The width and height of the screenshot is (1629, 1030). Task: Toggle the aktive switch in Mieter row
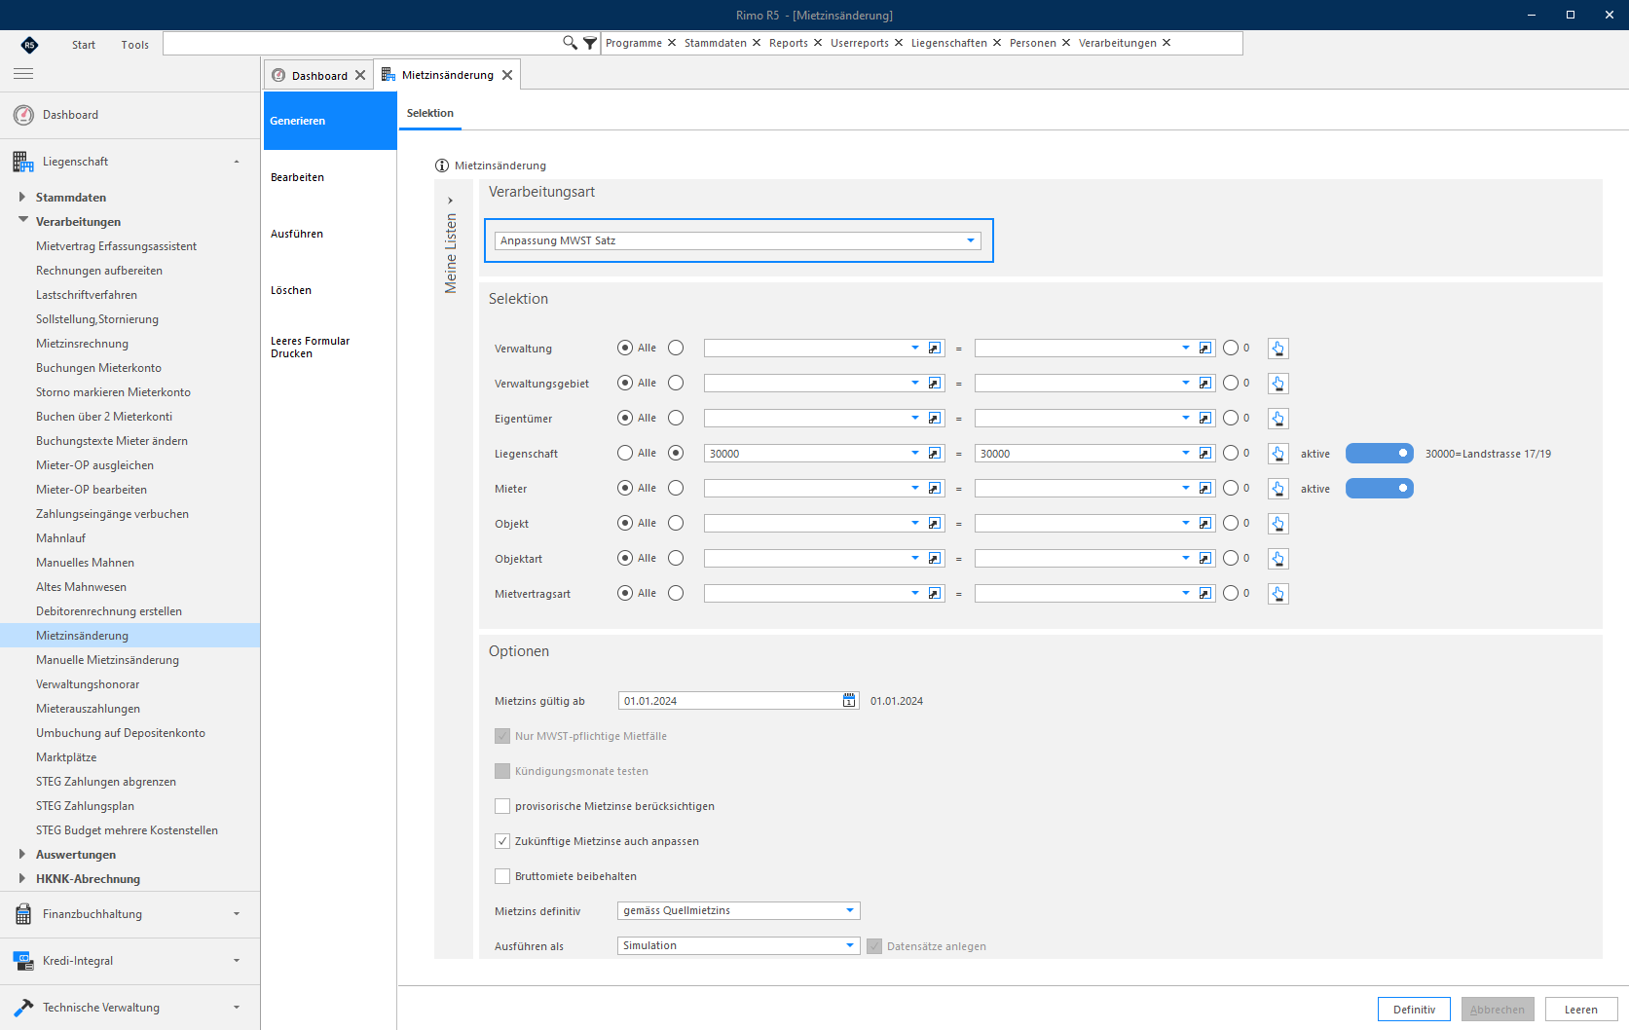click(x=1380, y=489)
